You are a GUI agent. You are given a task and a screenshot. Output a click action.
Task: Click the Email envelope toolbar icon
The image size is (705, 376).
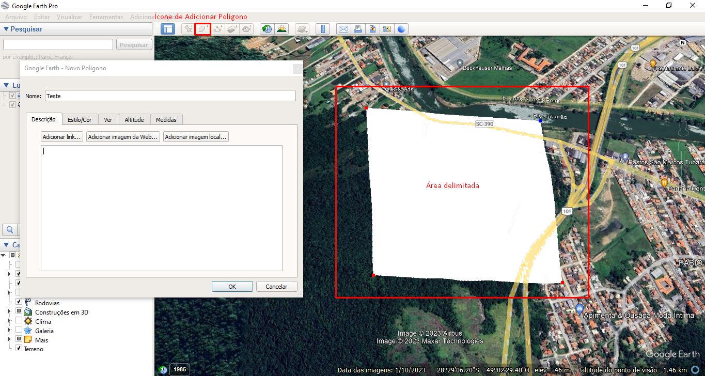pos(343,29)
